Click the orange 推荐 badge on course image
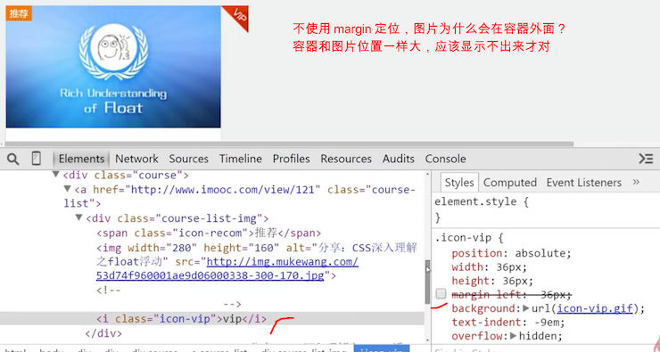Viewport: 660px width, 352px height. pos(19,13)
